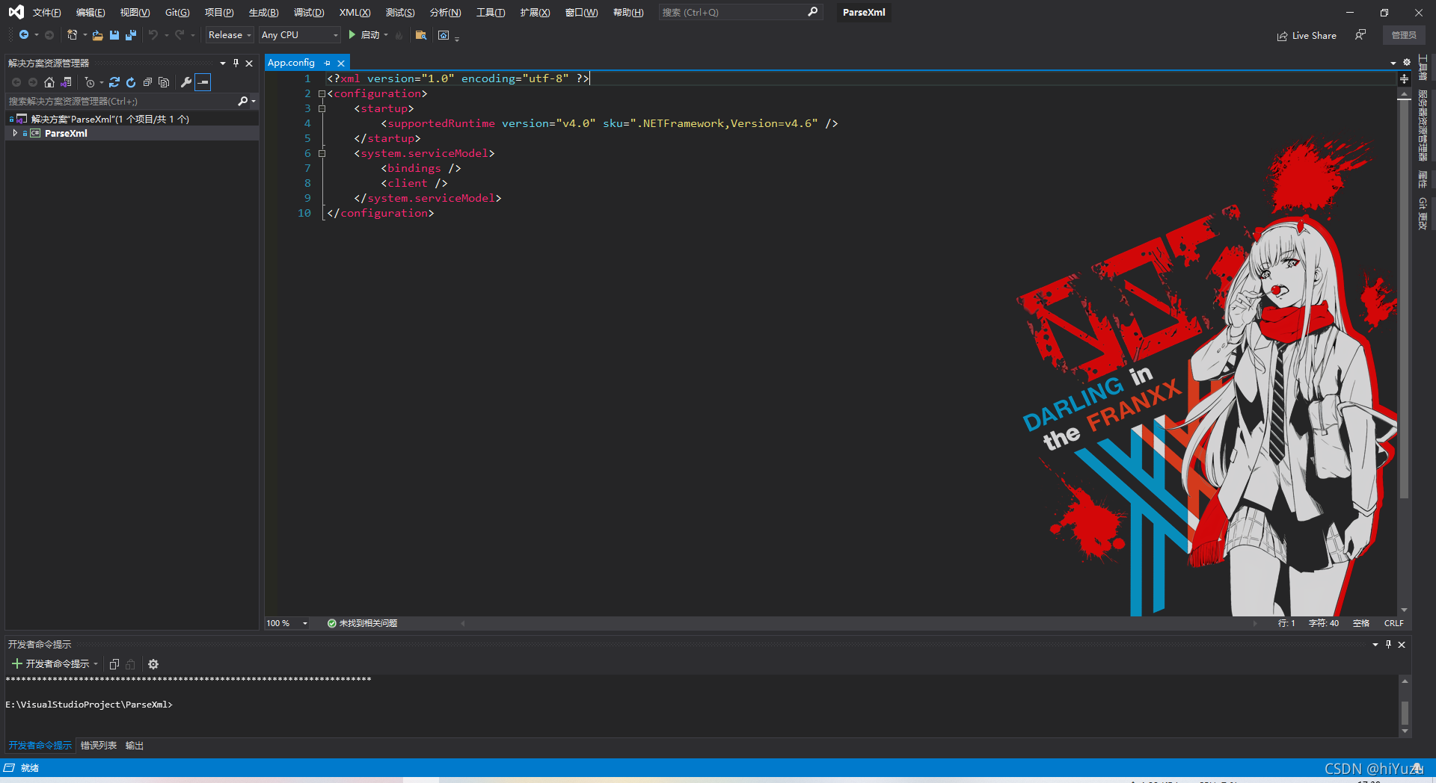Toggle pin on the App.config tab
This screenshot has width=1436, height=783.
click(x=328, y=64)
